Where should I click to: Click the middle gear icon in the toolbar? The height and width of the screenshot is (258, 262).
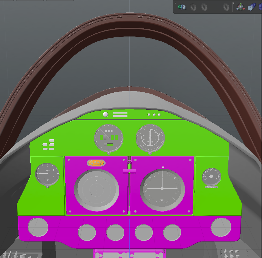point(204,7)
